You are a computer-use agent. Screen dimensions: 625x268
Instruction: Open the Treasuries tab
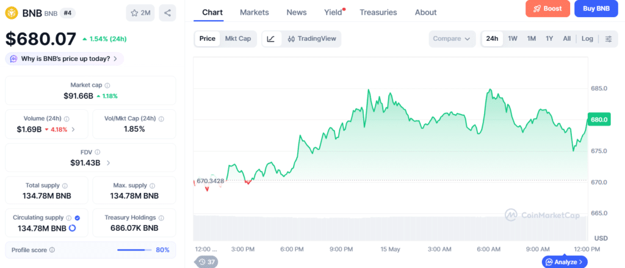[x=378, y=12]
